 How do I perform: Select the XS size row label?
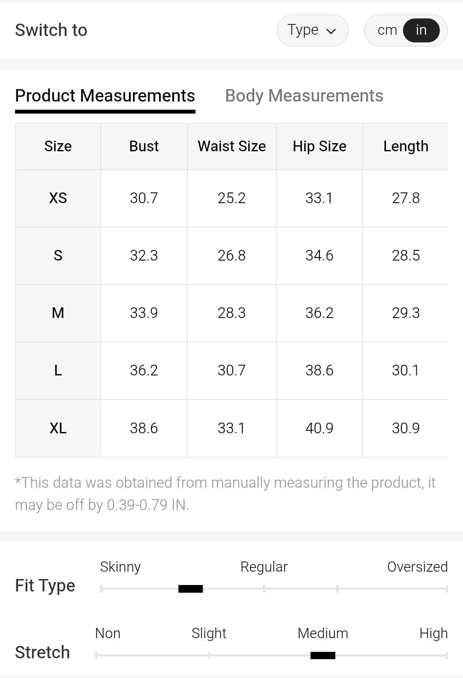pos(58,198)
